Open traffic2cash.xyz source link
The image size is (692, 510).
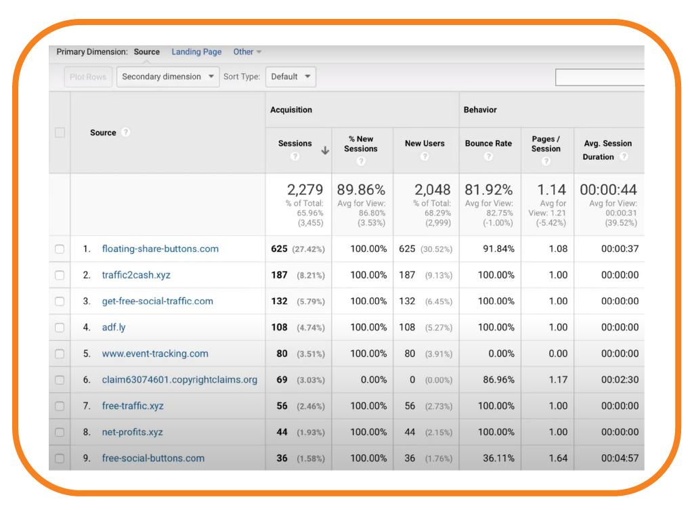(x=136, y=275)
